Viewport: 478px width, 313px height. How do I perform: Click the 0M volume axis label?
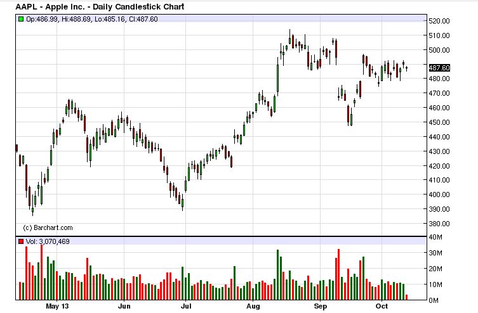(434, 300)
